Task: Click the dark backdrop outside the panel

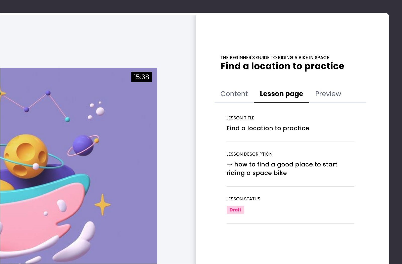Action: pos(396,126)
